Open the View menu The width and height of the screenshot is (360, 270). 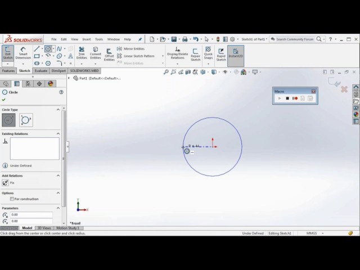[74, 39]
